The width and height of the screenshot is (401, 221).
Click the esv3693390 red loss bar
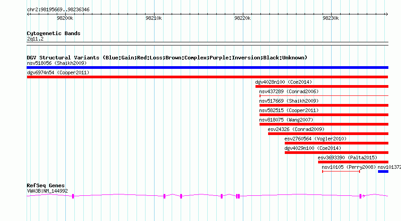(x=353, y=162)
